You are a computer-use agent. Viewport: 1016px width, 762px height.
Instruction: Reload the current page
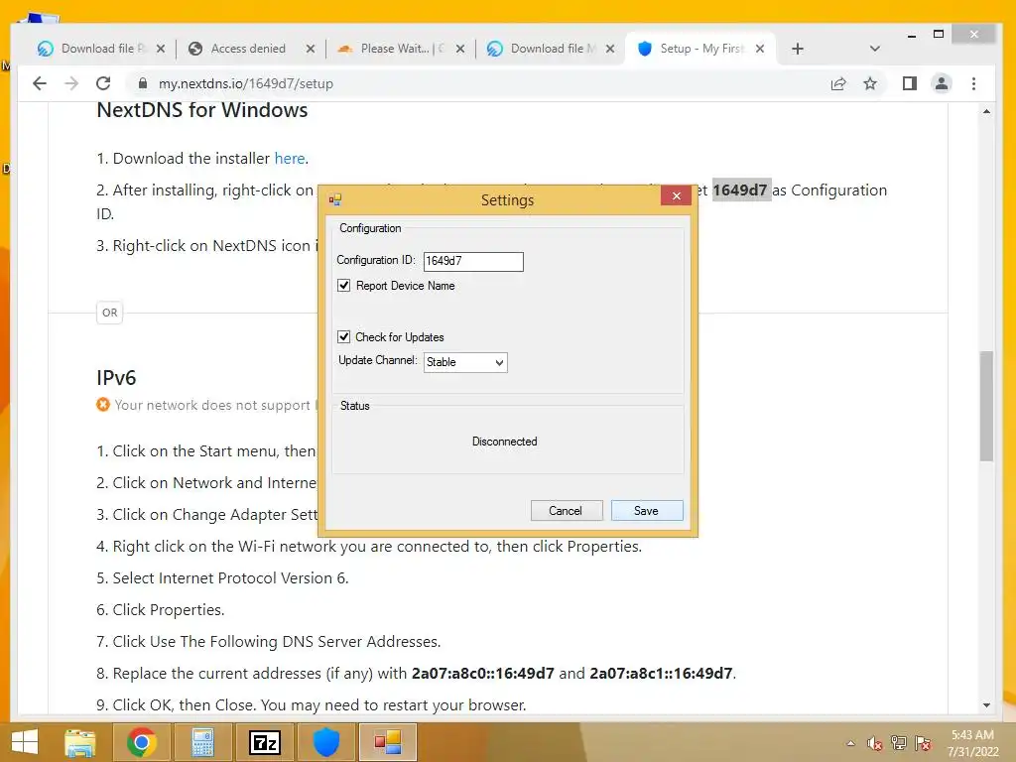point(103,83)
